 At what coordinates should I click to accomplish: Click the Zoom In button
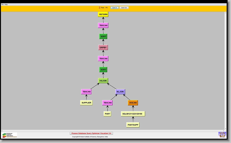114,8
